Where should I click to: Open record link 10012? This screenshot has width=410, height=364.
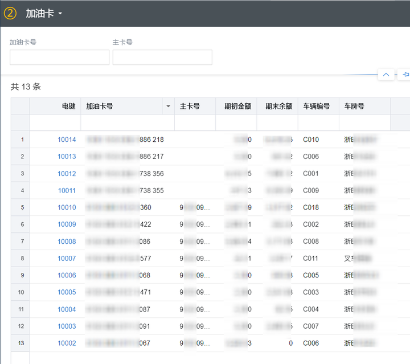67,174
